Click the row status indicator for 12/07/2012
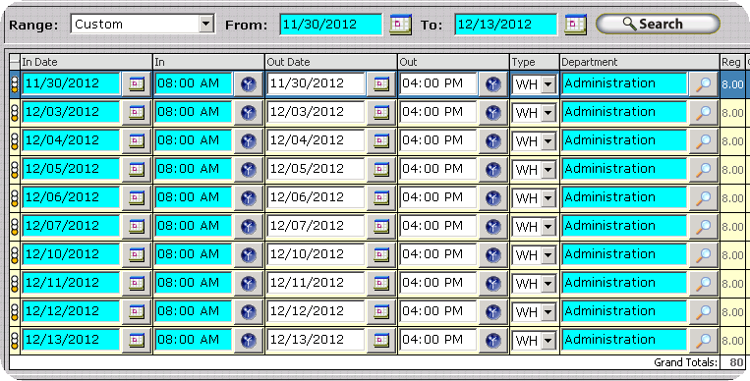Image resolution: width=750 pixels, height=381 pixels. click(x=15, y=227)
